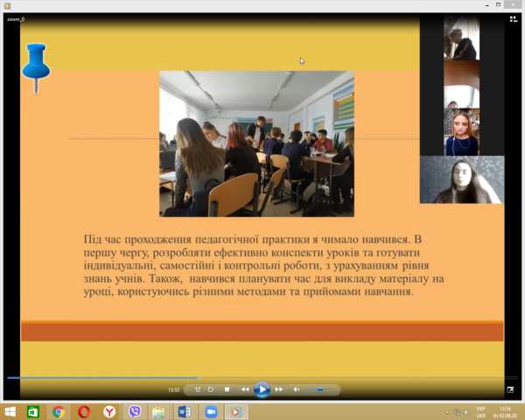Mute the player volume

[296, 389]
